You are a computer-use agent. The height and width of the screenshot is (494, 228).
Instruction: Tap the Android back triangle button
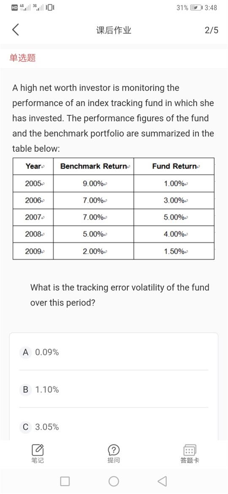point(162,481)
